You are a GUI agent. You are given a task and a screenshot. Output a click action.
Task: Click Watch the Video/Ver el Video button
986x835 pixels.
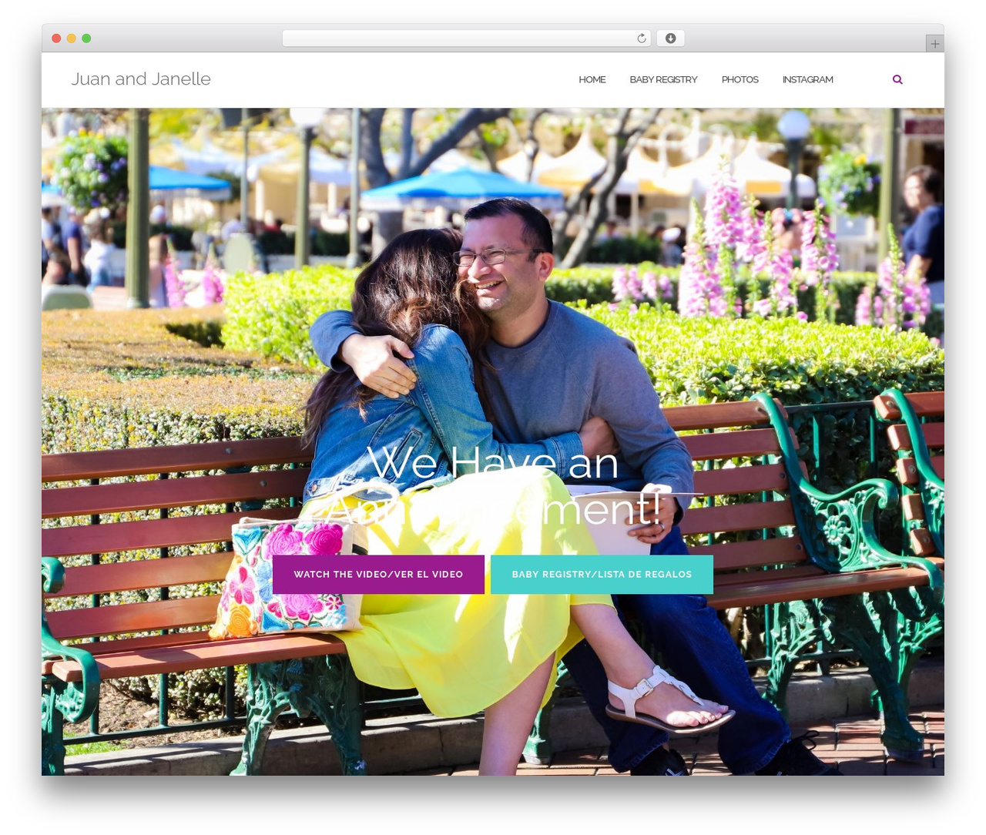point(378,575)
